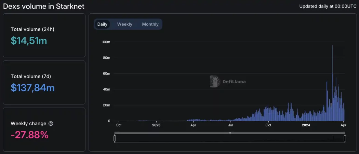Click the 2023 label on the time axis
The height and width of the screenshot is (154, 359).
[x=156, y=125]
